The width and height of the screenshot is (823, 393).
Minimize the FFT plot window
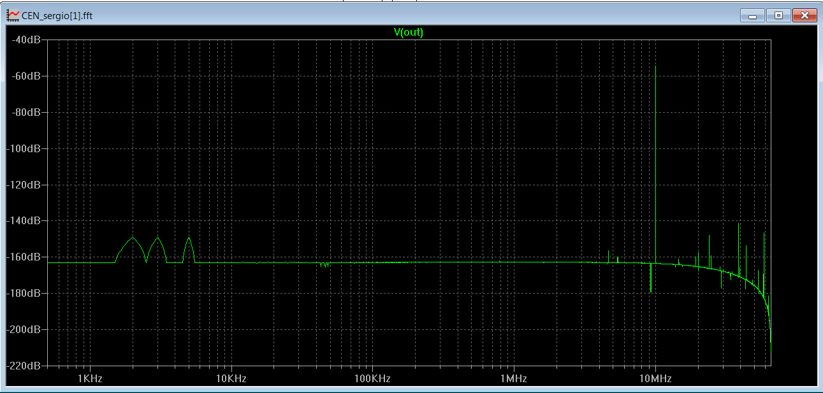coord(753,15)
